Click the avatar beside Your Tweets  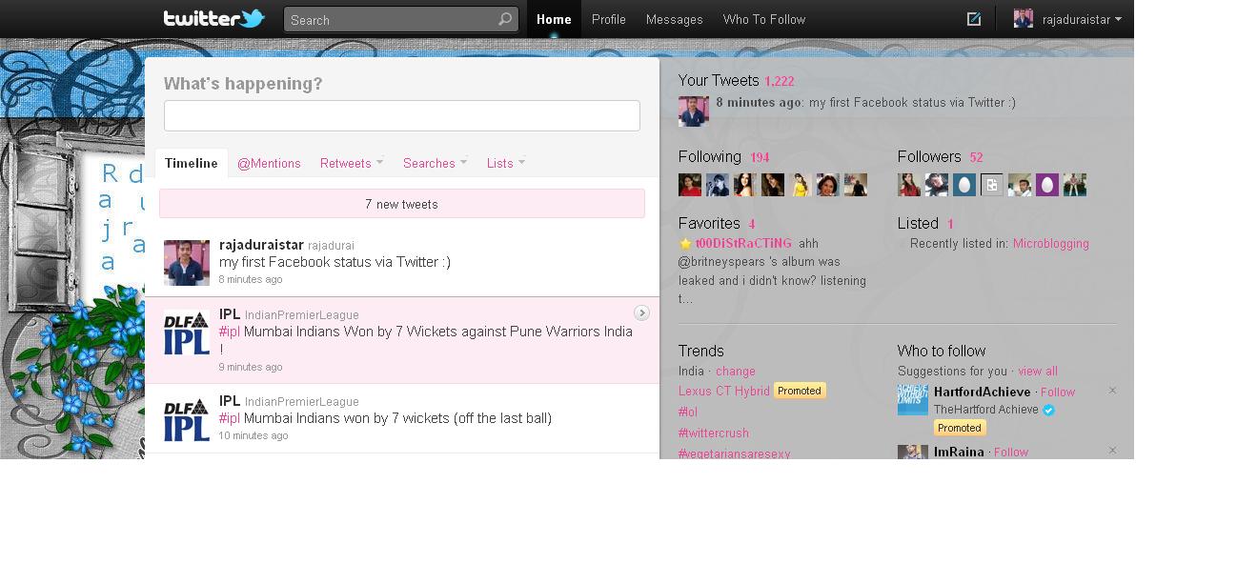[x=694, y=111]
